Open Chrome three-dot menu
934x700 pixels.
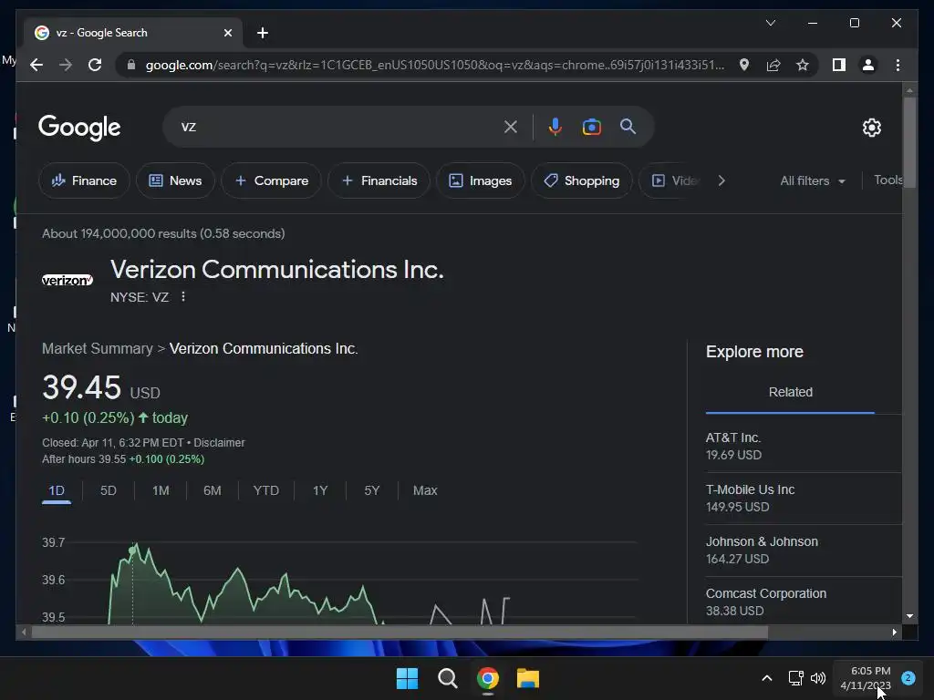898,65
